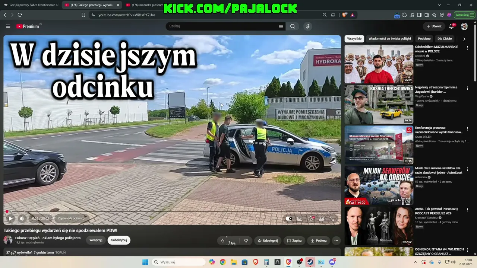
Task: Download the video with Pobierz
Action: [319, 241]
